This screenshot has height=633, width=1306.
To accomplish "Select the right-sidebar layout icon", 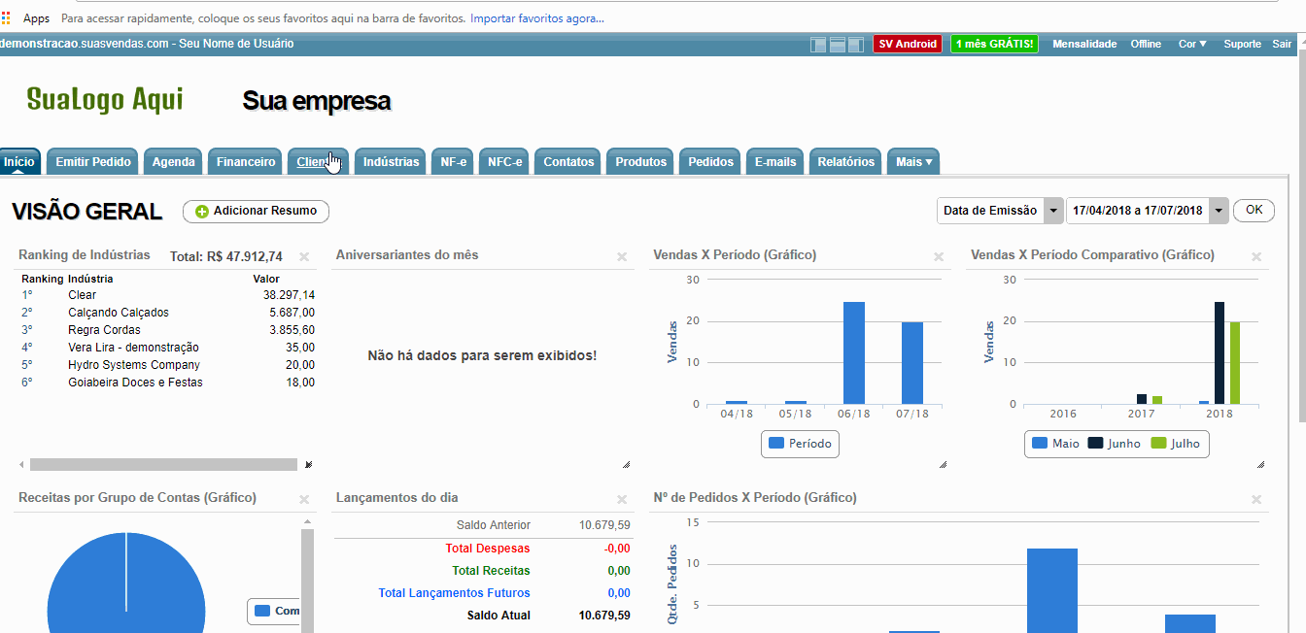I will [x=855, y=44].
